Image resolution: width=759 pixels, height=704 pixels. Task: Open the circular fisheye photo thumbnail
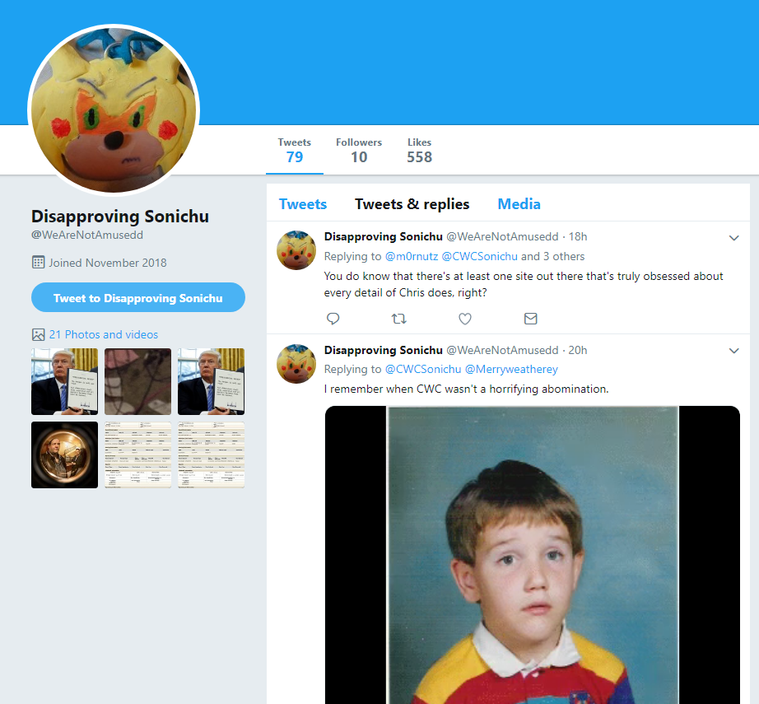[65, 455]
